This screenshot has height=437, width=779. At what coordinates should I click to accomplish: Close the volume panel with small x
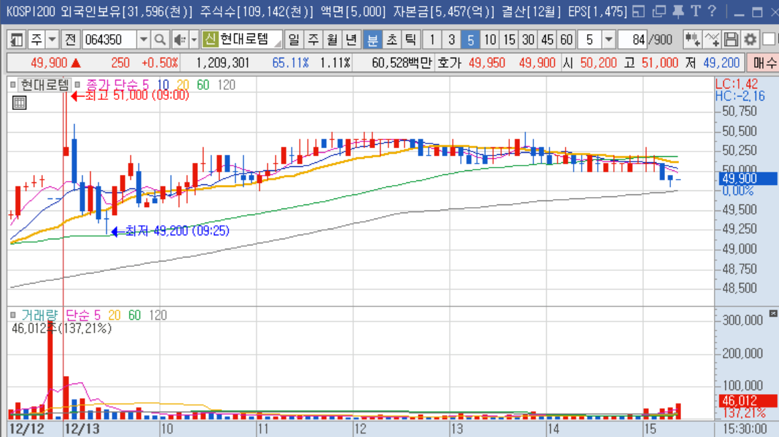point(773,314)
